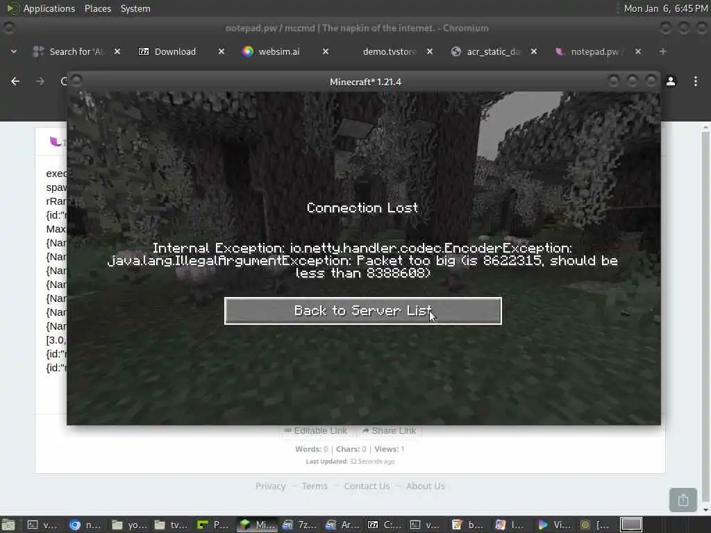Open the Contact Us link
This screenshot has width=711, height=533.
[367, 486]
